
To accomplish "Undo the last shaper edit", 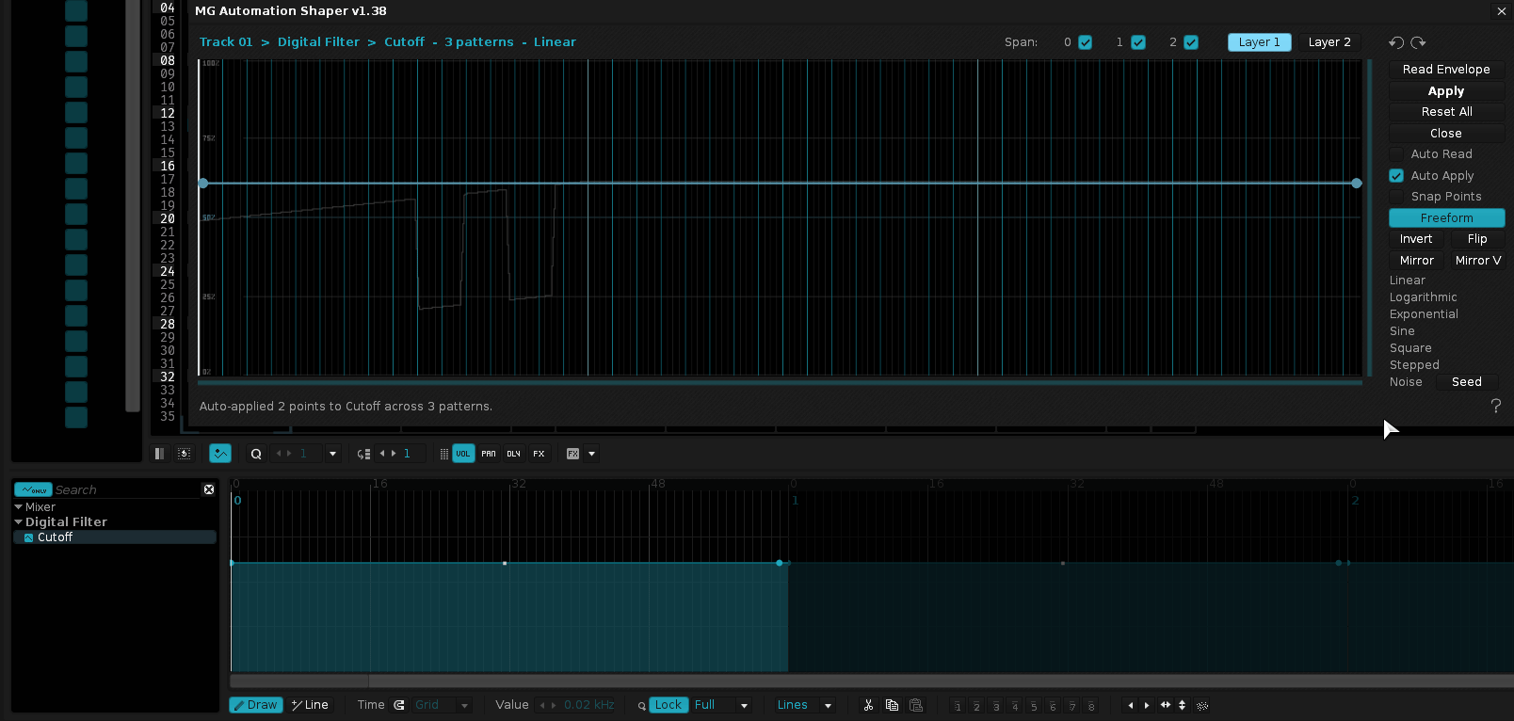I will coord(1396,42).
